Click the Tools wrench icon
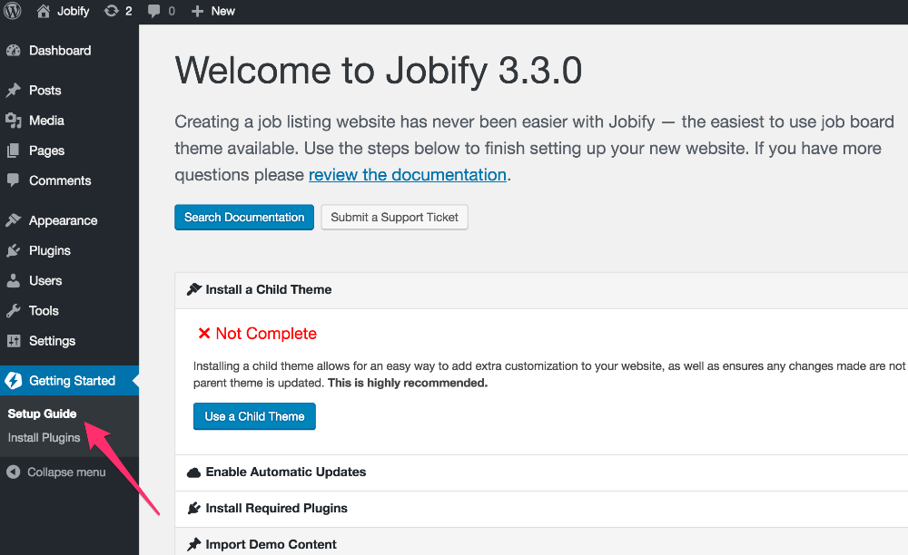The height and width of the screenshot is (555, 908). click(x=14, y=310)
